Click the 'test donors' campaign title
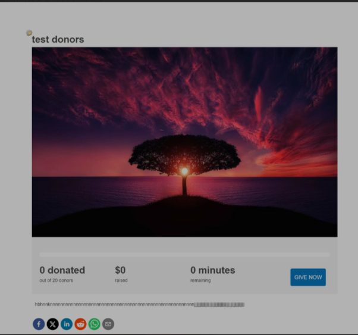 click(x=58, y=40)
